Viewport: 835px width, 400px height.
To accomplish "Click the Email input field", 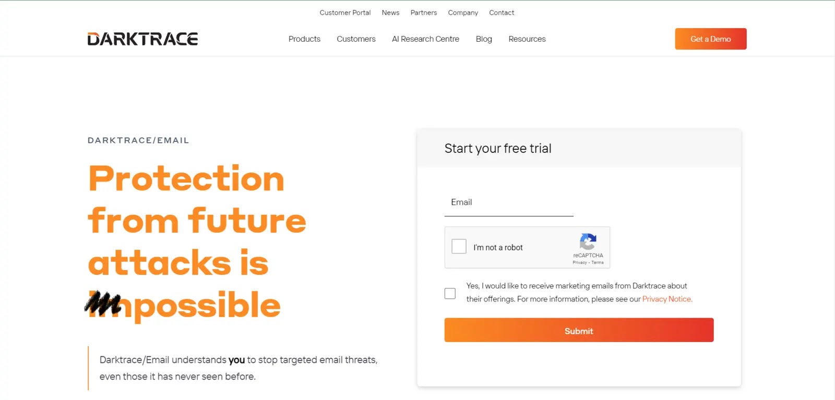I will tap(508, 203).
